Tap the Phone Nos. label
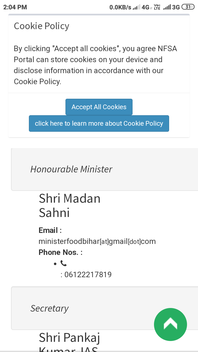Screen dimensions: 198x352 pyautogui.click(x=61, y=252)
